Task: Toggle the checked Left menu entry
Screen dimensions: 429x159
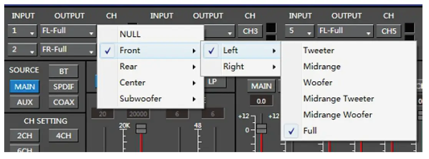Action: [230, 50]
